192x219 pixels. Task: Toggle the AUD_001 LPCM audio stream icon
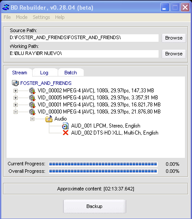tap(65, 126)
